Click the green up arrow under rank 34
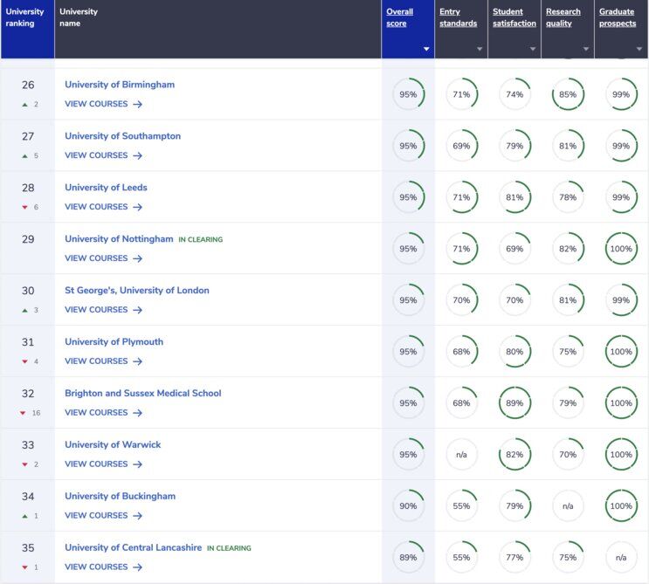 click(x=24, y=516)
